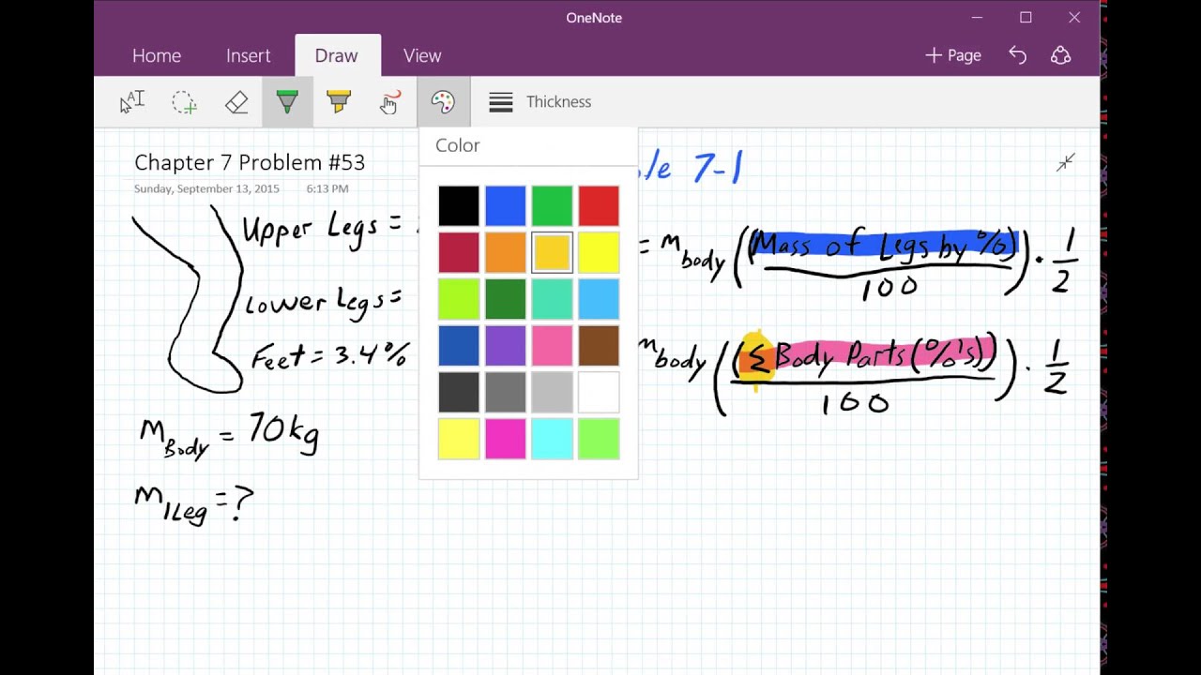Select the type/select objects tool

(x=132, y=102)
